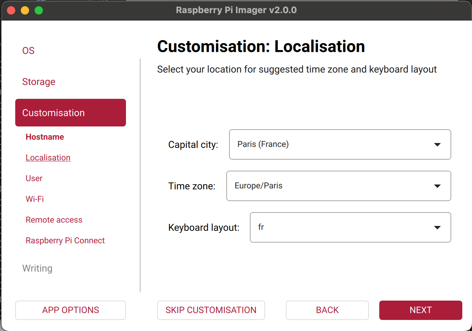Select the Localisation sub-step link

[48, 158]
